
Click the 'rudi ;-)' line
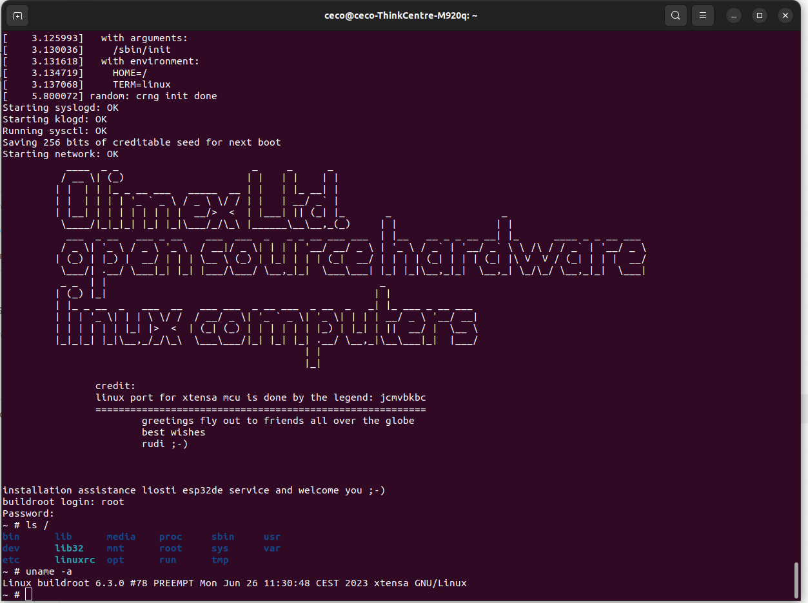165,444
